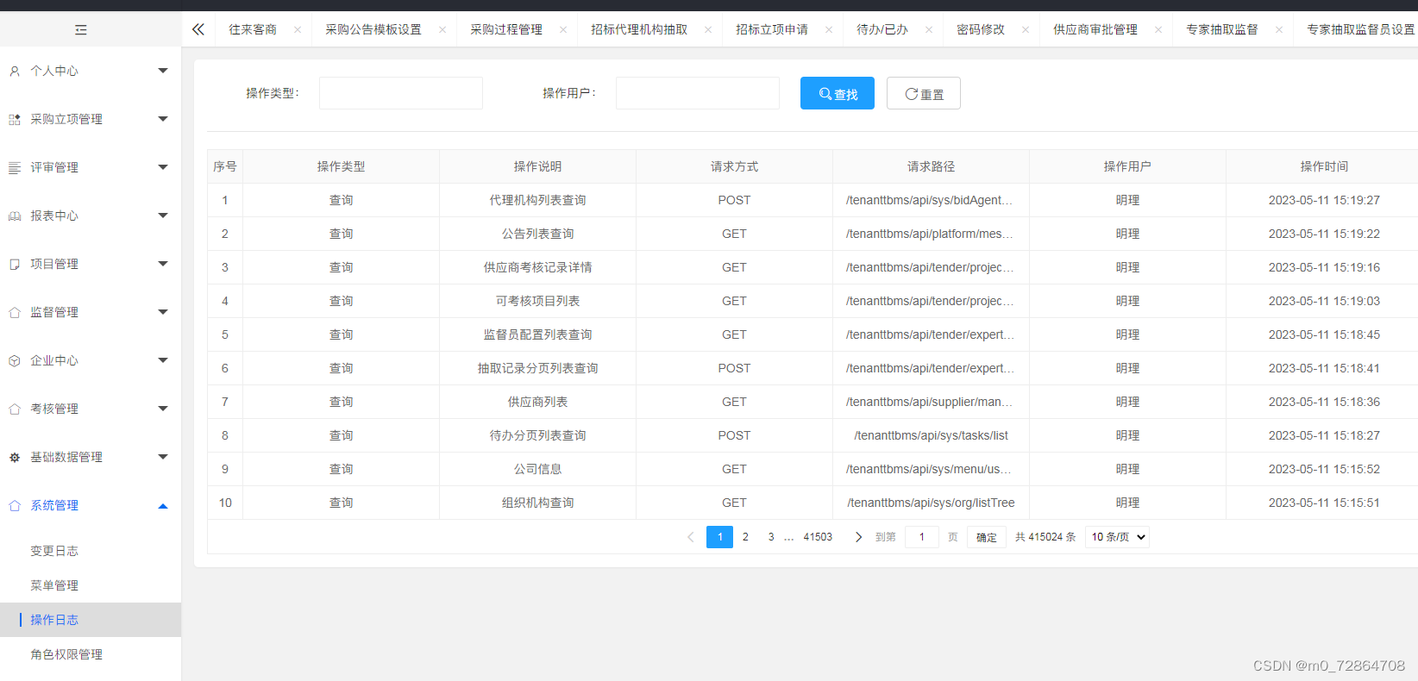Switch to the 往来客商 tab
1418x681 pixels.
point(253,29)
